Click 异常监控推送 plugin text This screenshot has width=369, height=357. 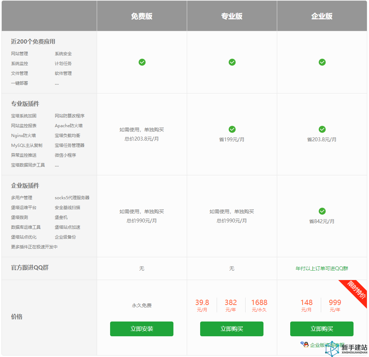[24, 155]
